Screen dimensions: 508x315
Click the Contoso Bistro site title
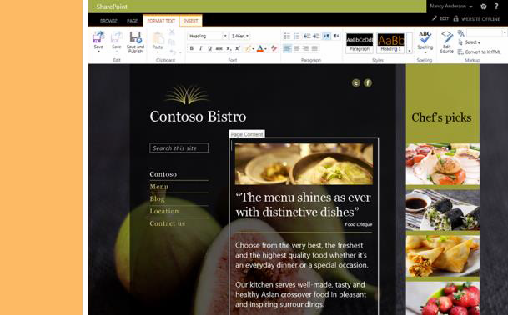click(x=198, y=117)
